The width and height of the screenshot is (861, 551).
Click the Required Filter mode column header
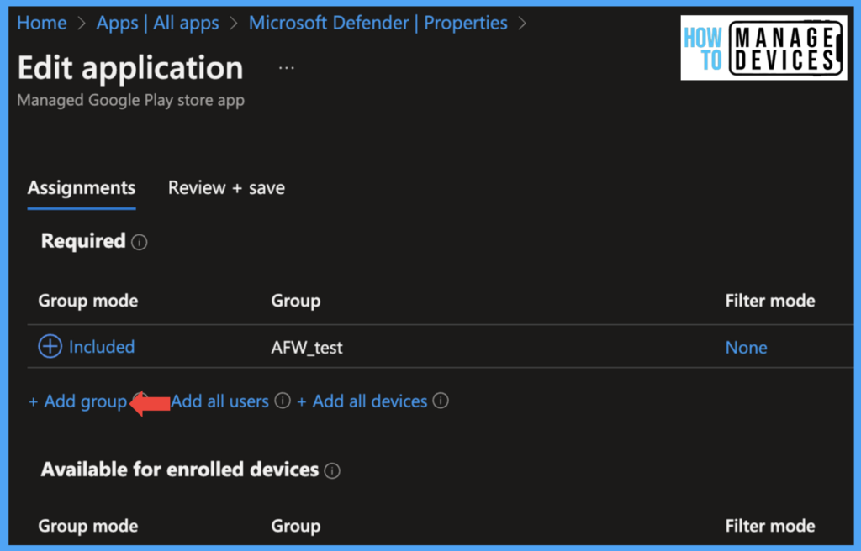pyautogui.click(x=770, y=301)
